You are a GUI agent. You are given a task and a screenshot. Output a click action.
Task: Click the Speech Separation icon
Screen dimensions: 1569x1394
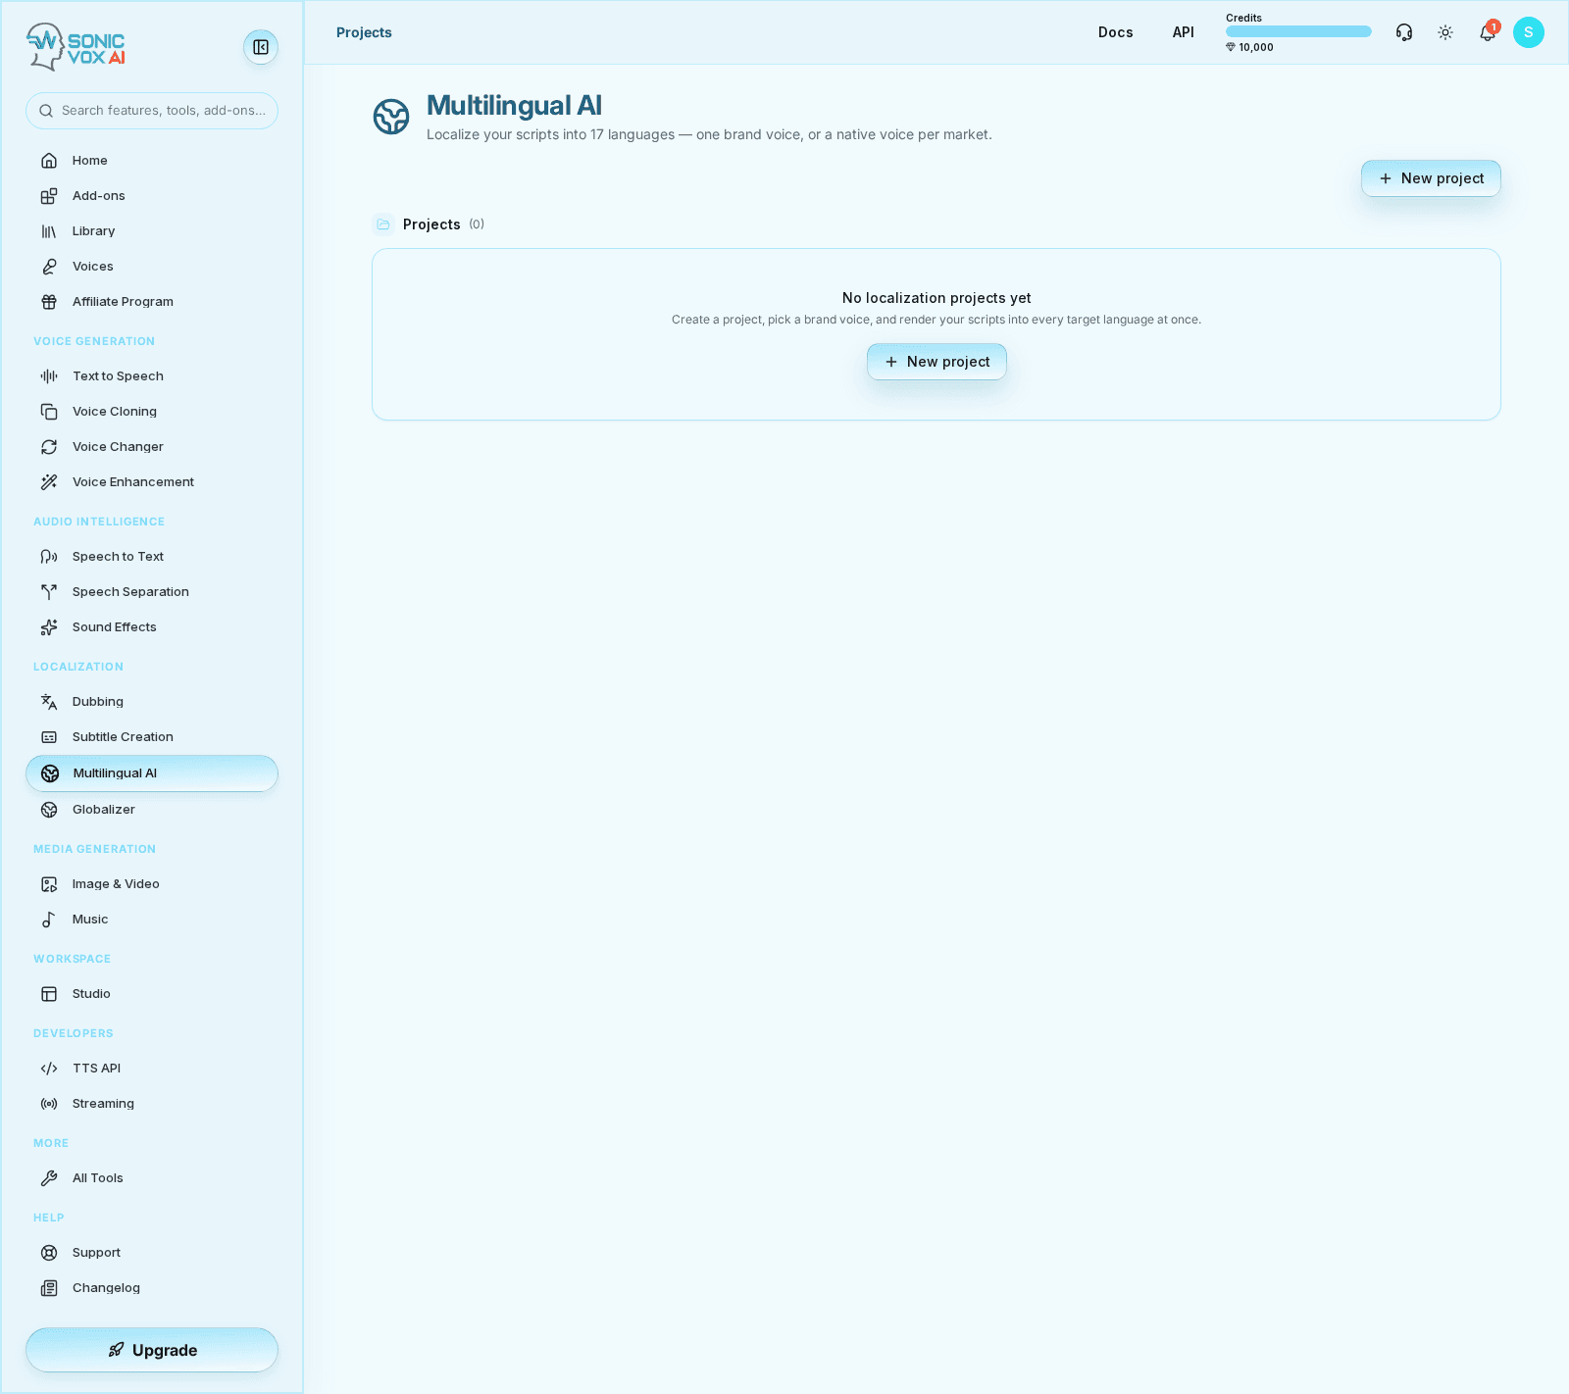click(49, 592)
